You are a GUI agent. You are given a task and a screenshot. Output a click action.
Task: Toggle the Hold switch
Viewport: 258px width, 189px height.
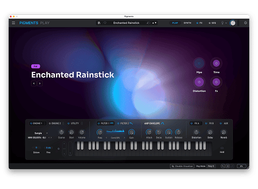click(x=222, y=148)
